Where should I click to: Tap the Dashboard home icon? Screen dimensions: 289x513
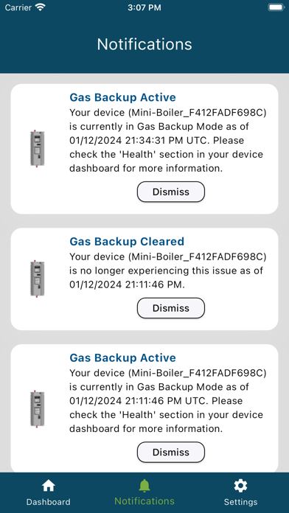tap(49, 486)
